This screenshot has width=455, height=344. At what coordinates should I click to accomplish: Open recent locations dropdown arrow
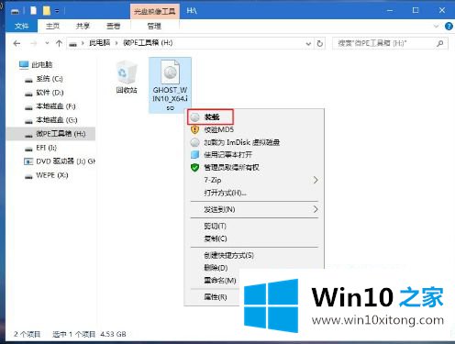[x=47, y=43]
